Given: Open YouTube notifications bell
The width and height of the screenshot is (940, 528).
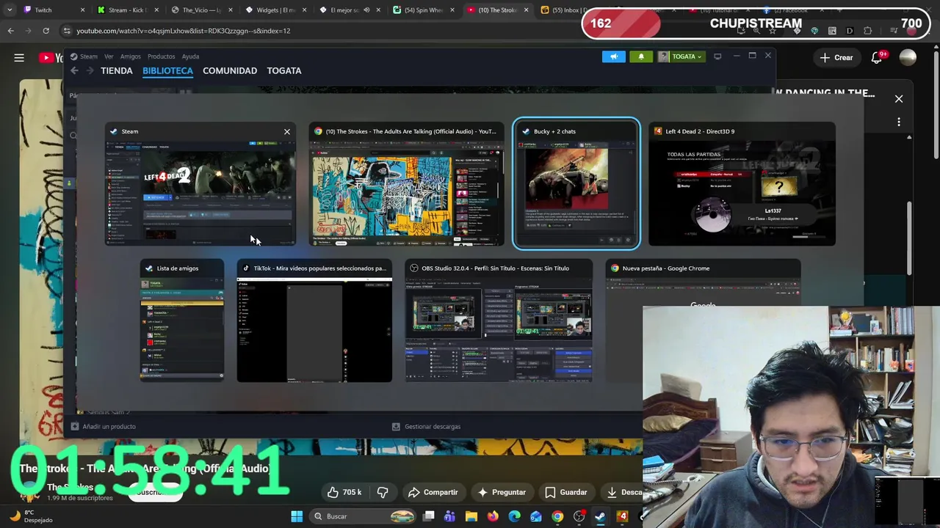Looking at the screenshot, I should coord(877,58).
